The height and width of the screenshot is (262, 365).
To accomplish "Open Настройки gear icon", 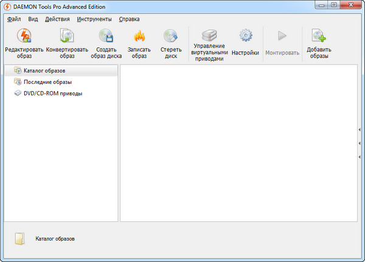I will [245, 35].
